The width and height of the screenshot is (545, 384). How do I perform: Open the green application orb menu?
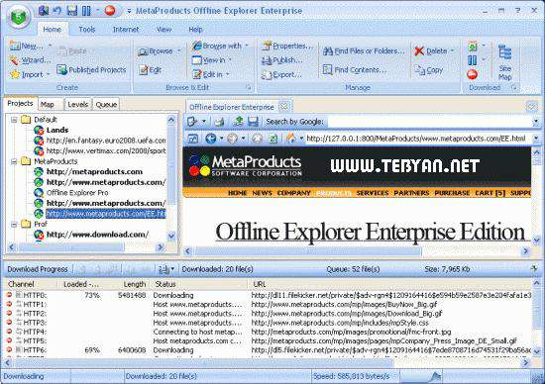point(18,16)
